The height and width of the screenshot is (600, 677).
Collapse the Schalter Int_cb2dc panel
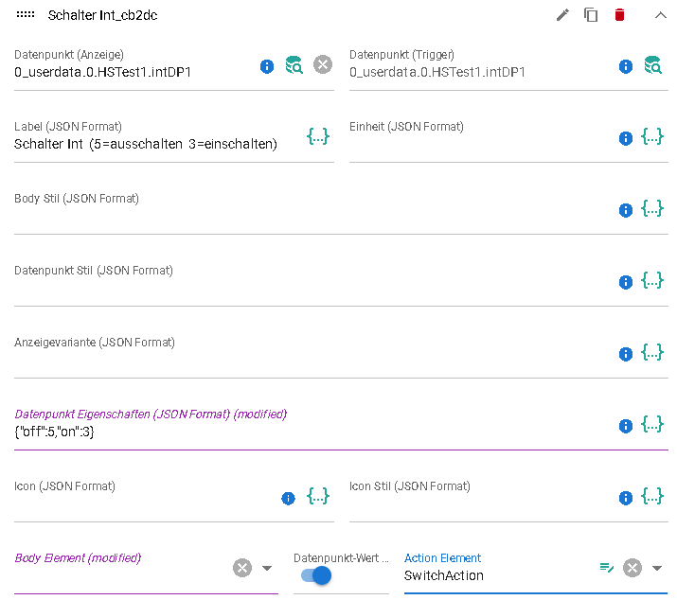pyautogui.click(x=660, y=15)
